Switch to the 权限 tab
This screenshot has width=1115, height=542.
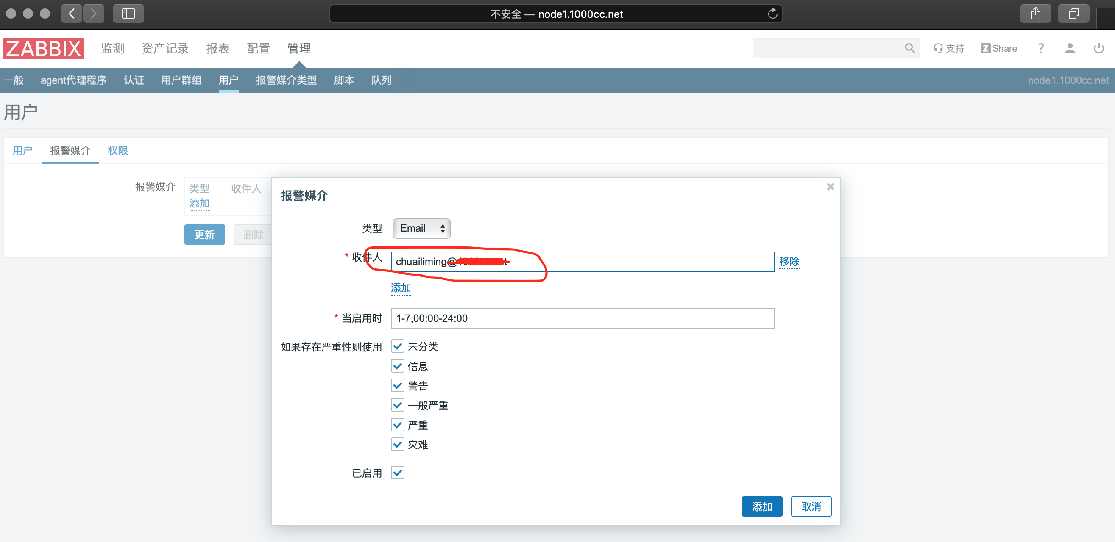tap(118, 150)
